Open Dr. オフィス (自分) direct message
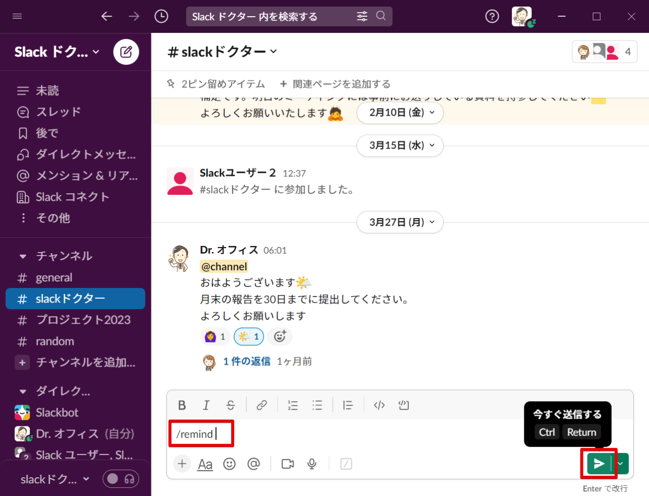The width and height of the screenshot is (649, 496). point(76,434)
